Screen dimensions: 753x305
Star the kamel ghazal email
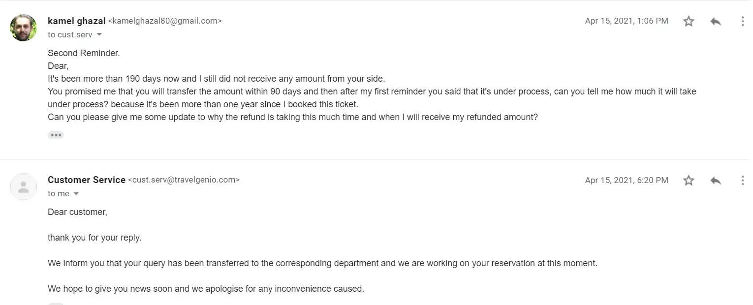(689, 21)
